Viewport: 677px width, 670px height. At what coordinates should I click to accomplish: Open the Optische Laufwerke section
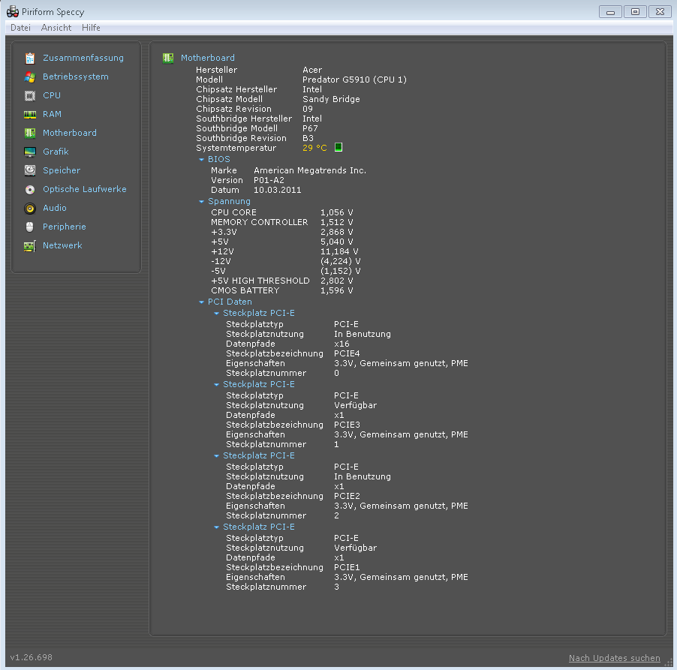(85, 190)
